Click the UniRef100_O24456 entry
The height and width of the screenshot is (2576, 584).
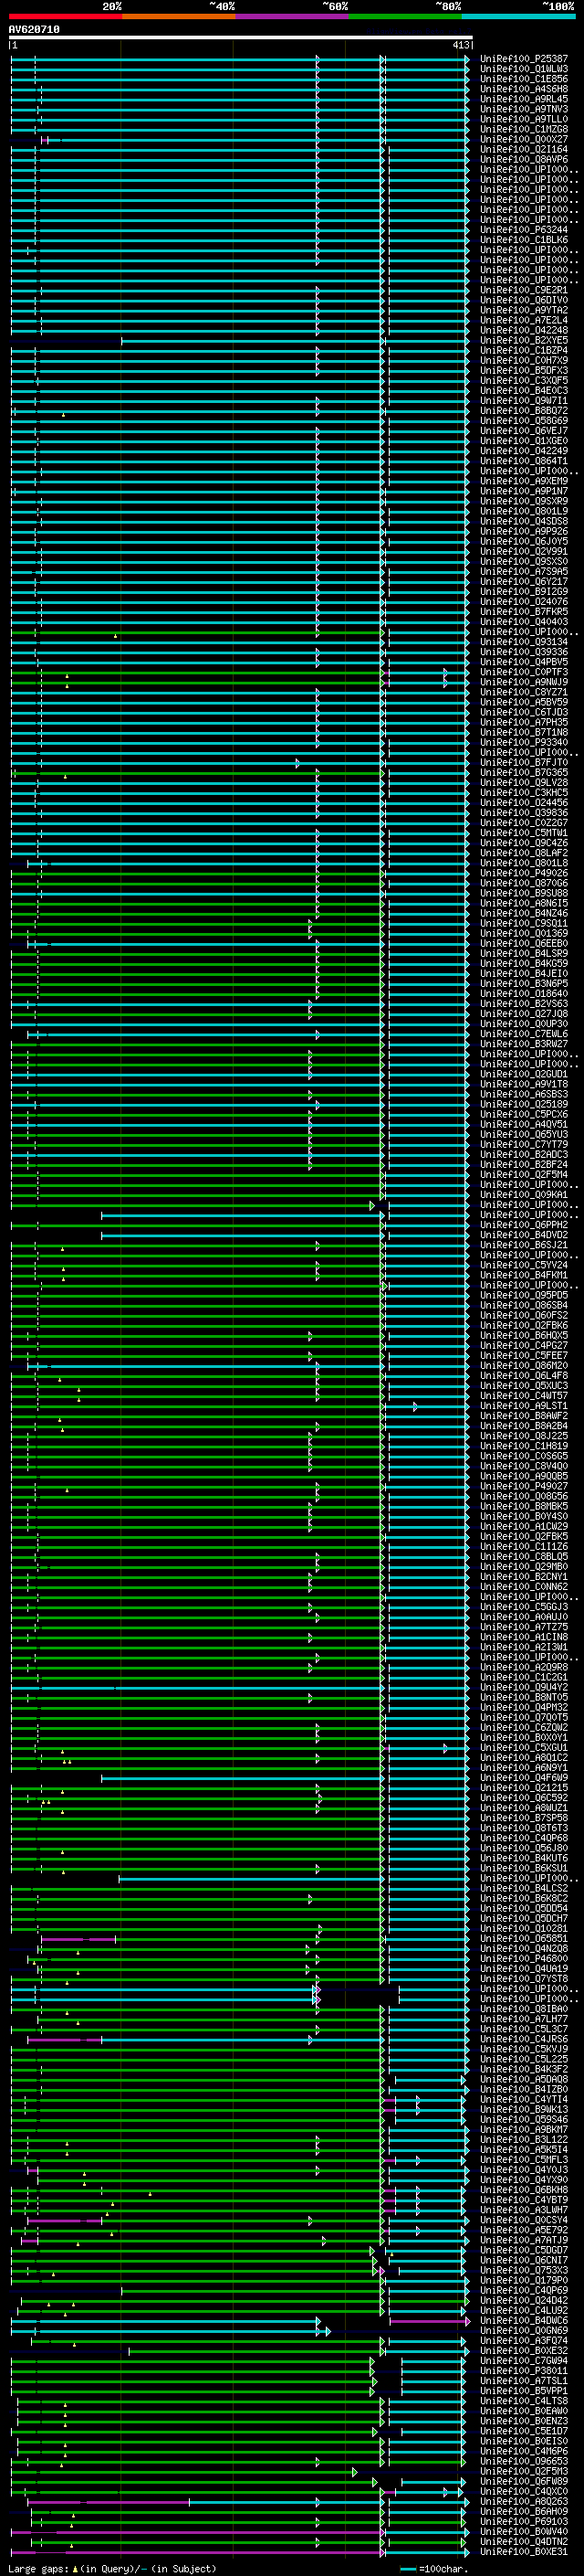click(x=524, y=802)
